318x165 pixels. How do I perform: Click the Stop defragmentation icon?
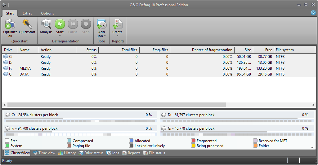pyautogui.click(x=86, y=24)
